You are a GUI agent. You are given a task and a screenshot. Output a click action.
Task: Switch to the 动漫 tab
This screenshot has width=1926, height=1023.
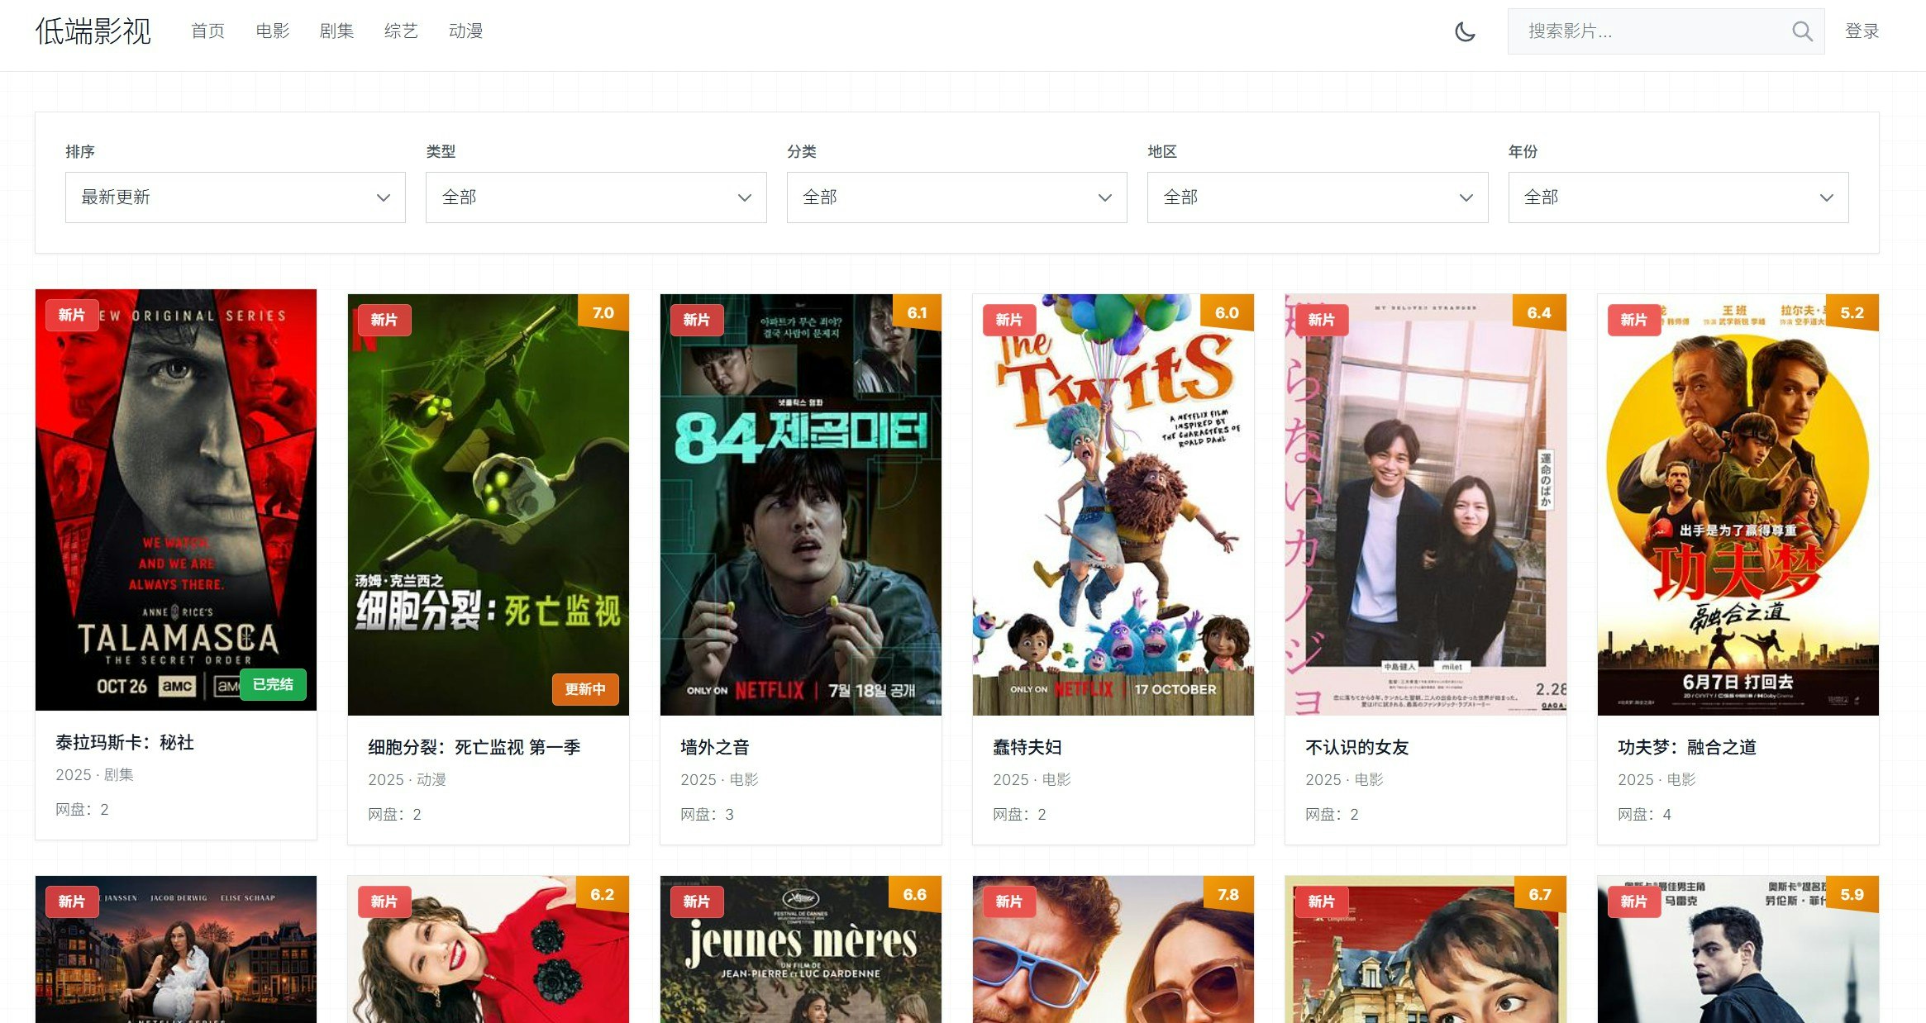(x=465, y=31)
